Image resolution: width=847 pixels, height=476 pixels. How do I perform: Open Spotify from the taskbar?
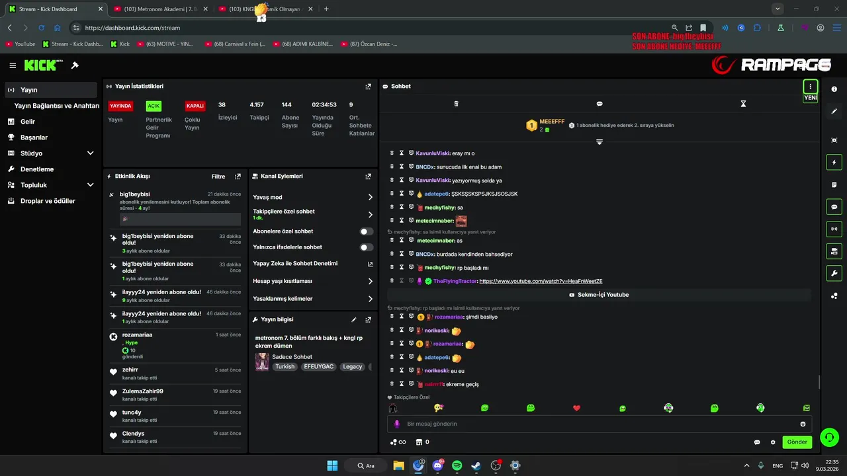tap(457, 465)
